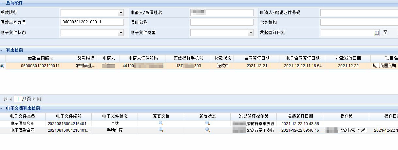
Task: Open signed document for the 手动作废 row
Action: [x=161, y=130]
